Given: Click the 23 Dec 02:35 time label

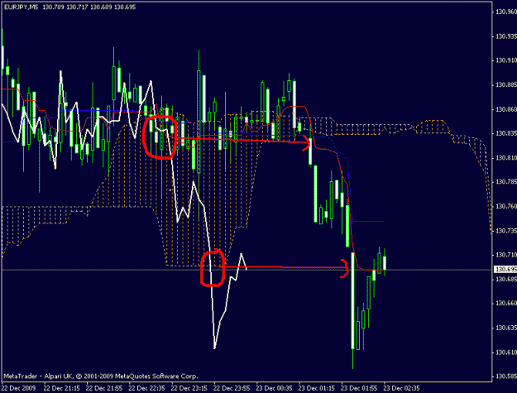Looking at the screenshot, I should [402, 388].
